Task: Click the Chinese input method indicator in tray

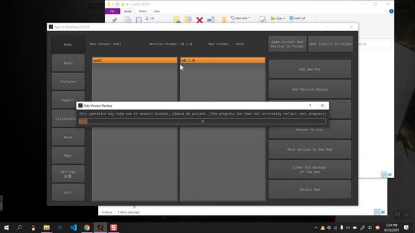Action: pyautogui.click(x=370, y=228)
